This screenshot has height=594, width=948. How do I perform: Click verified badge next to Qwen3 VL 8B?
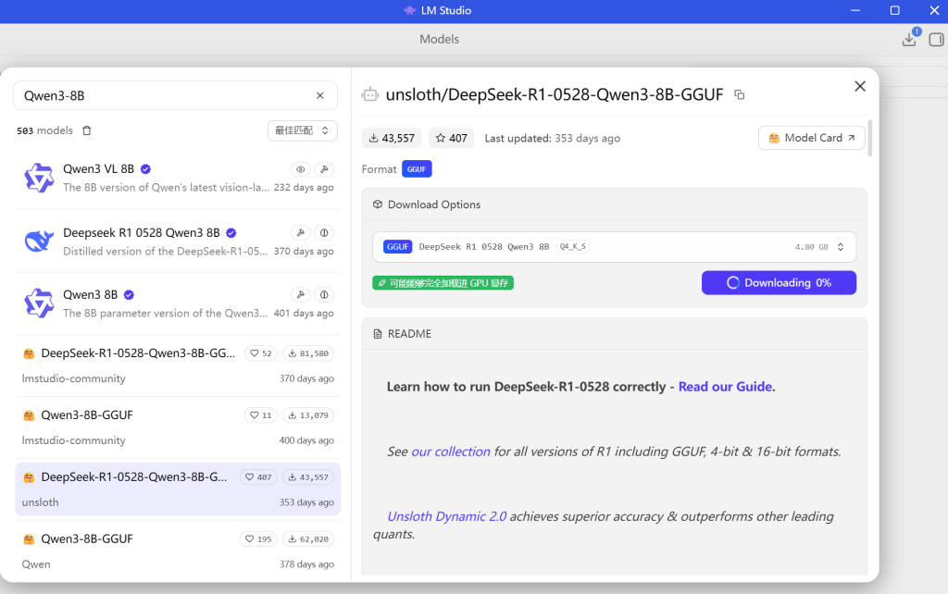145,169
